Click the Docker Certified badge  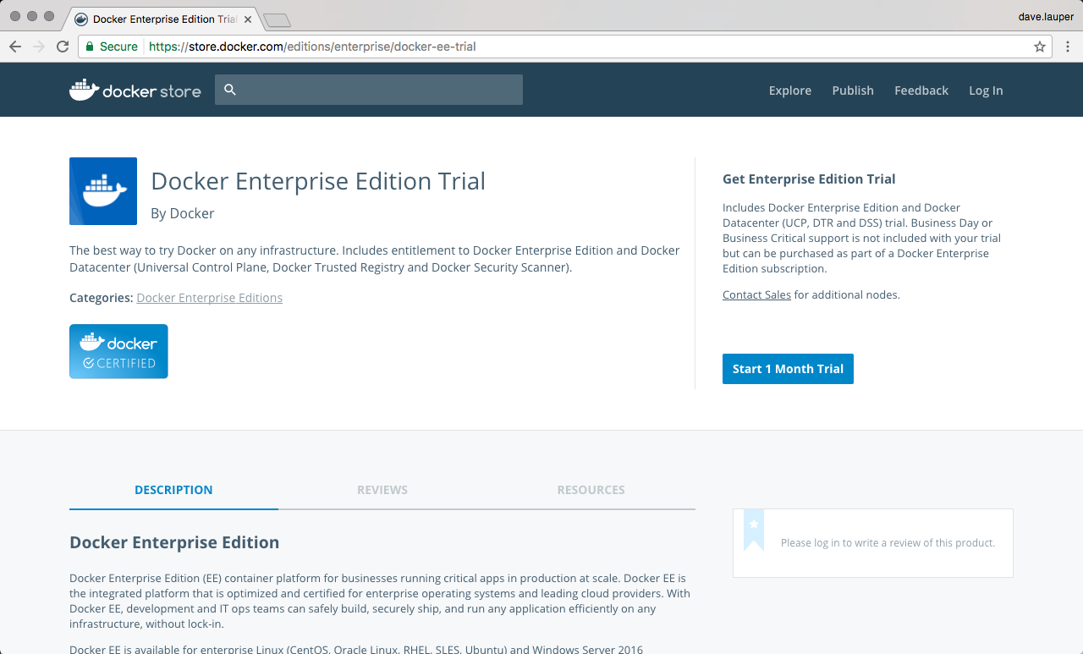tap(118, 351)
